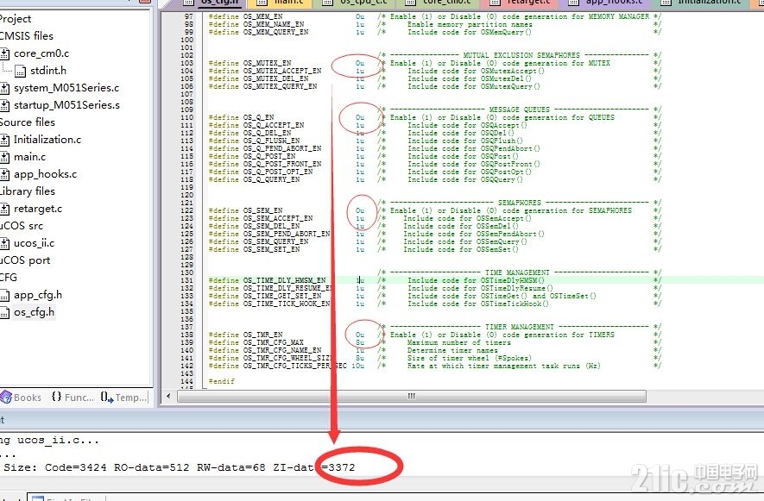Click the file icon beside stdint.h
This screenshot has width=764, height=501.
pos(21,72)
